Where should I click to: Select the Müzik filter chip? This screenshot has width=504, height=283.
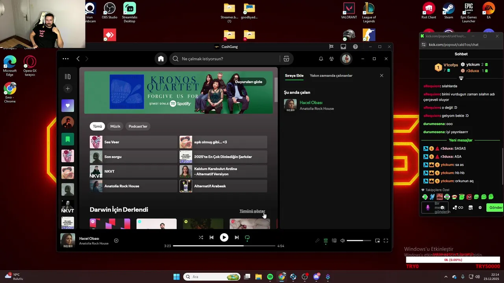point(115,126)
